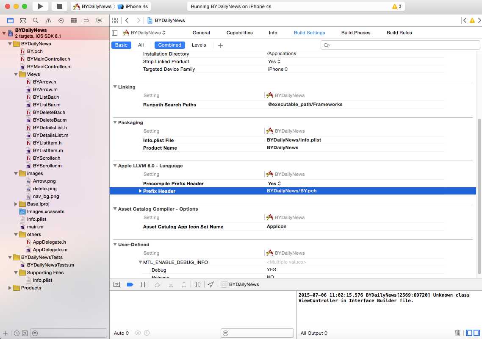The image size is (482, 339).
Task: Collapse the Views folder in navigator
Action: (16, 74)
